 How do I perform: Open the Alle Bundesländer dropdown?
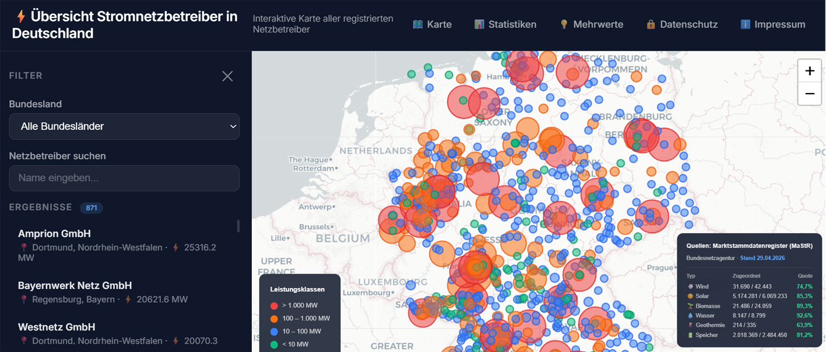[124, 126]
